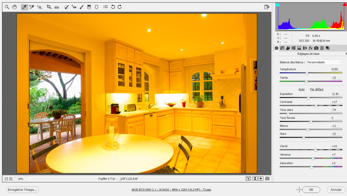The height and width of the screenshot is (196, 347).
Task: Open Balance des blancs dropdown
Action: [x=324, y=62]
